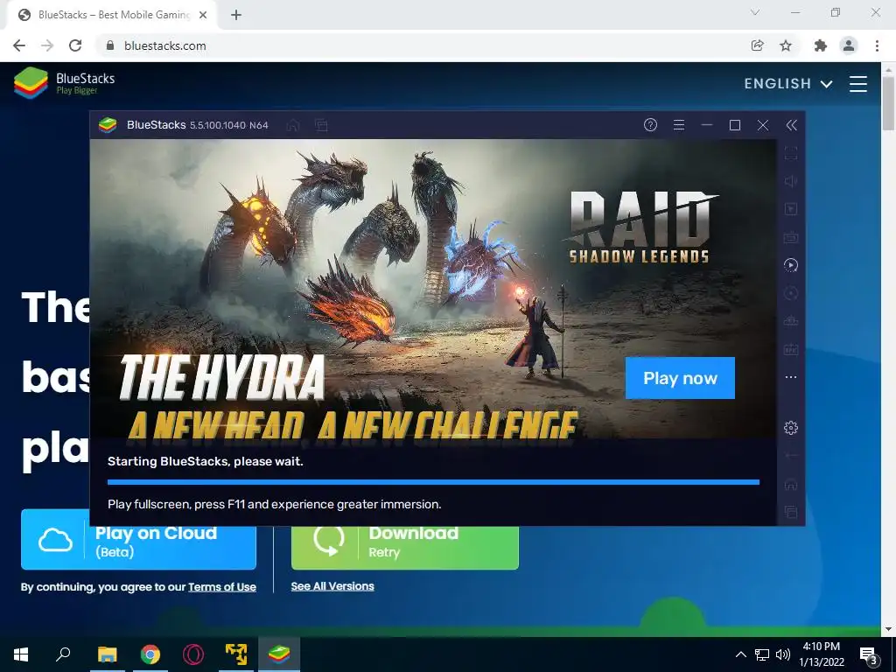Click the BlueStacks home icon in title bar

[x=293, y=125]
